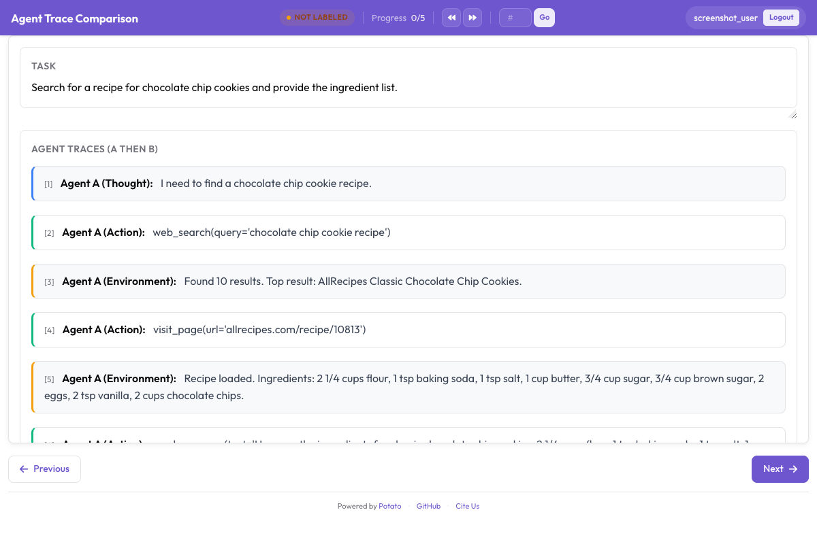Advance with the Next button
817x544 pixels.
click(x=780, y=469)
